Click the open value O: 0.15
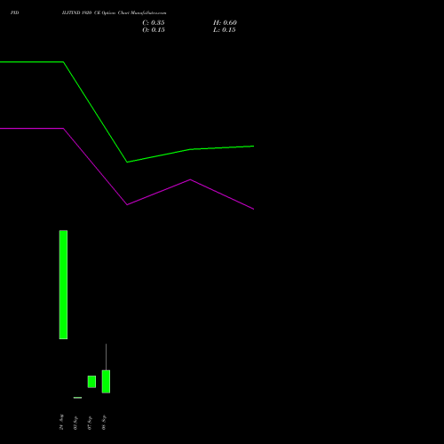The width and height of the screenshot is (444, 444). 154,30
